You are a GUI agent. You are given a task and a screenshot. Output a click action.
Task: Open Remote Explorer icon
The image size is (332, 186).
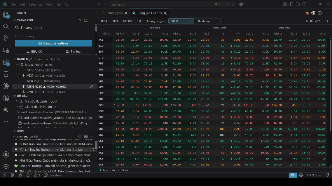click(x=6, y=50)
